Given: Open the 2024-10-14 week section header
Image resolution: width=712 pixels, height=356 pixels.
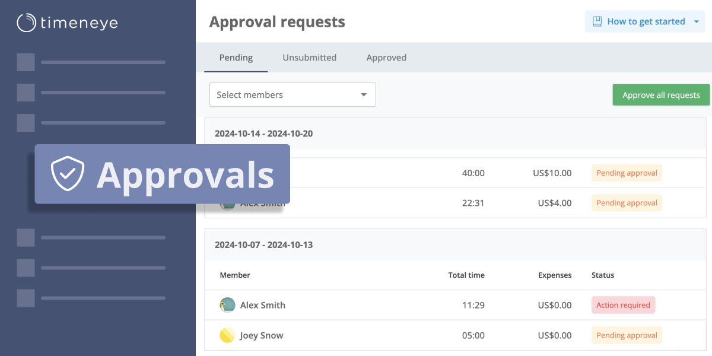Looking at the screenshot, I should coord(263,133).
